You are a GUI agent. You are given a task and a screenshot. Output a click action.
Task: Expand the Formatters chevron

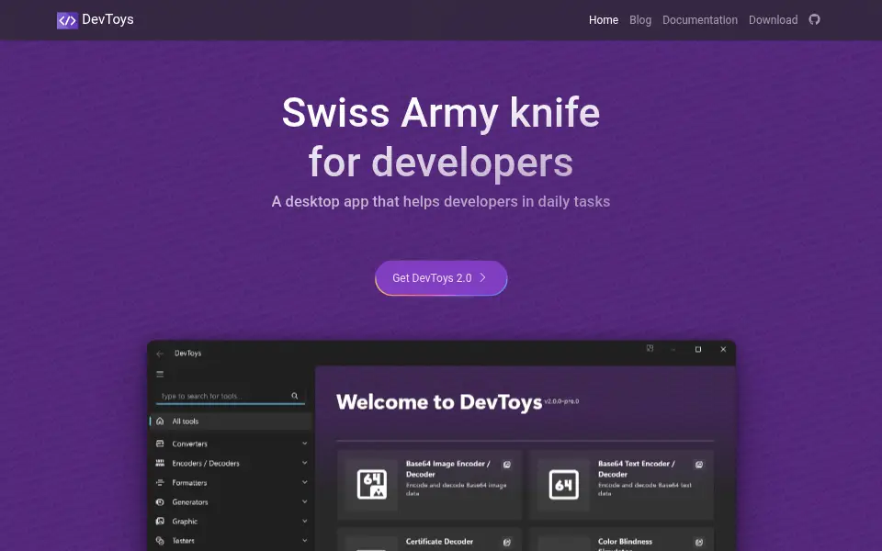[304, 482]
